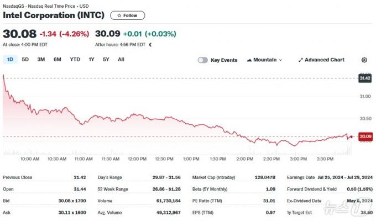Click the 30.08 closing price
376x221 pixels.
pos(20,34)
